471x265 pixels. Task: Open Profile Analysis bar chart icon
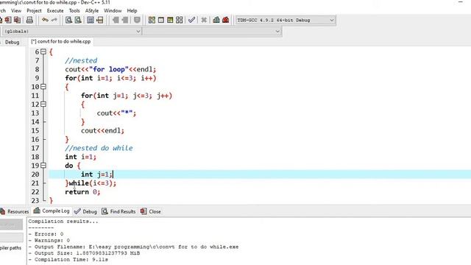click(x=216, y=20)
